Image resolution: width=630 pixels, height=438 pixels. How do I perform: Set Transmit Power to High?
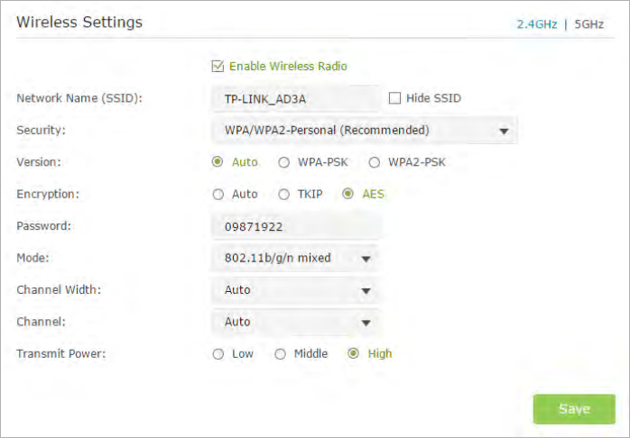pos(354,354)
